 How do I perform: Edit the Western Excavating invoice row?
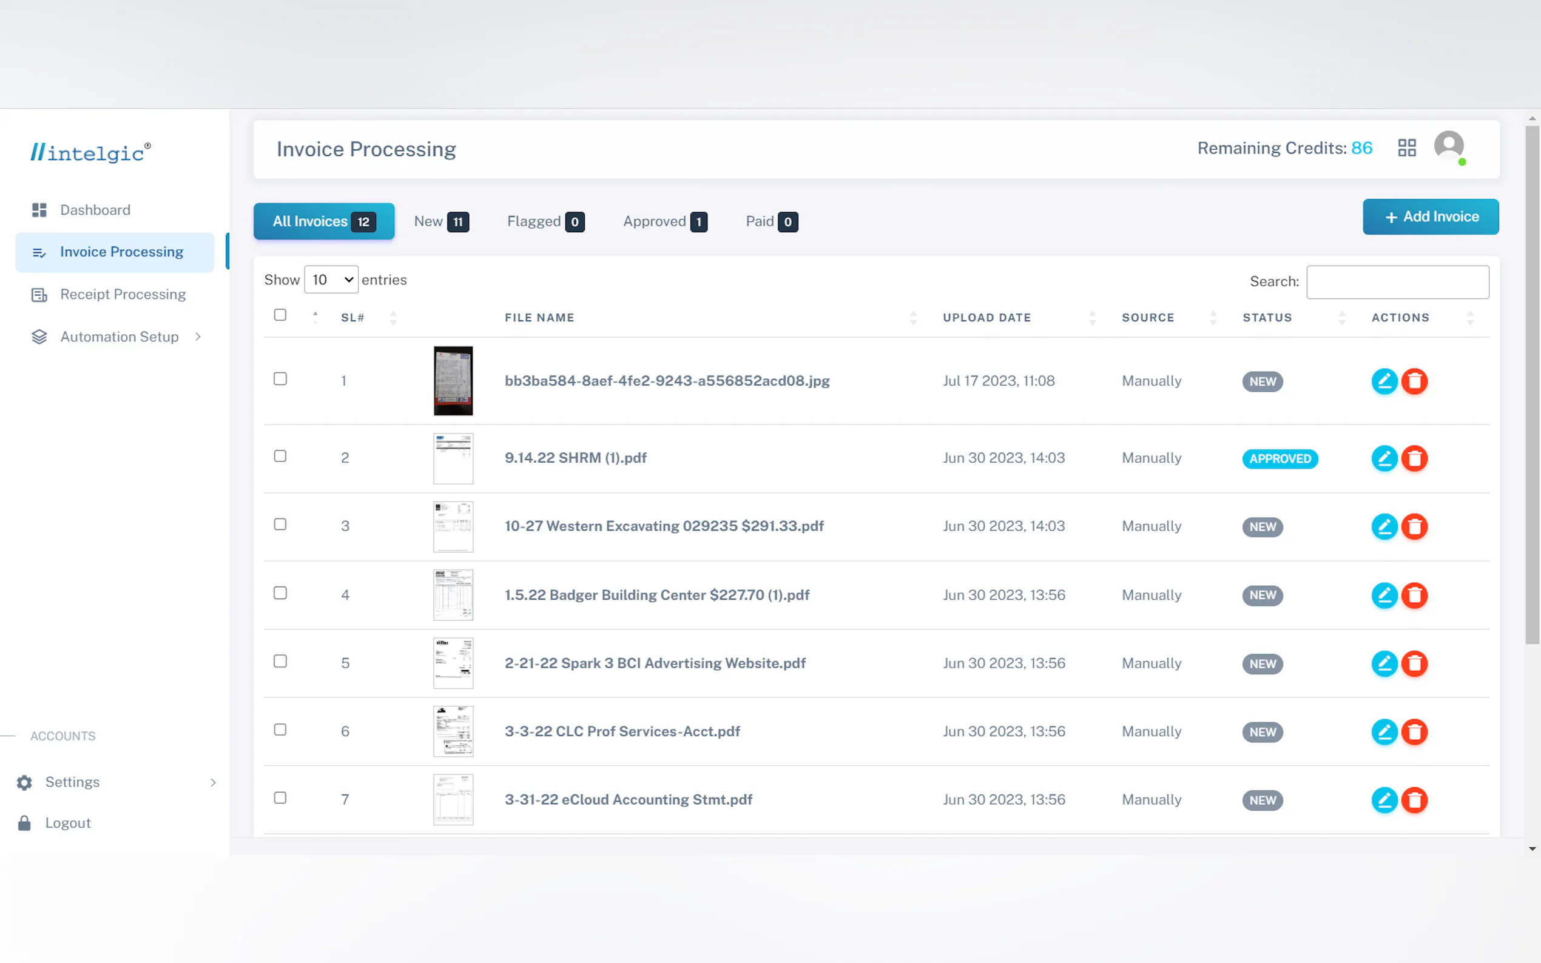point(1384,527)
